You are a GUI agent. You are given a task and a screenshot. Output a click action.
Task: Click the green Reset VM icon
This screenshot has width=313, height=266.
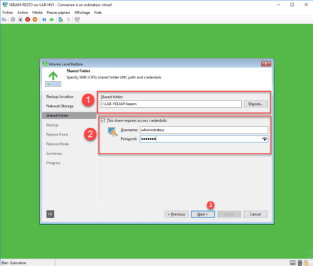coord(52,20)
